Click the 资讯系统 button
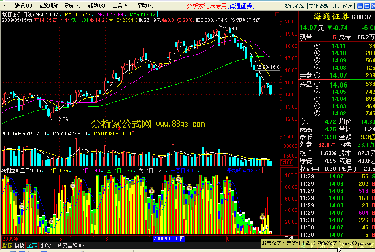Image resolution: width=375 pixels, height=252 pixels. (x=294, y=6)
